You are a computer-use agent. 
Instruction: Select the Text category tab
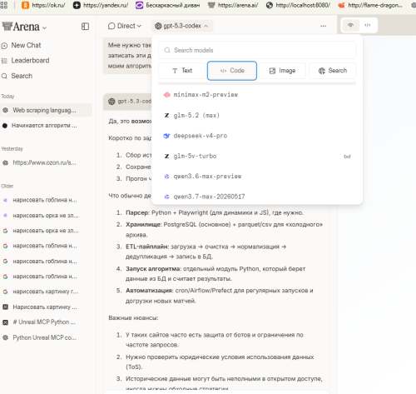coord(182,71)
